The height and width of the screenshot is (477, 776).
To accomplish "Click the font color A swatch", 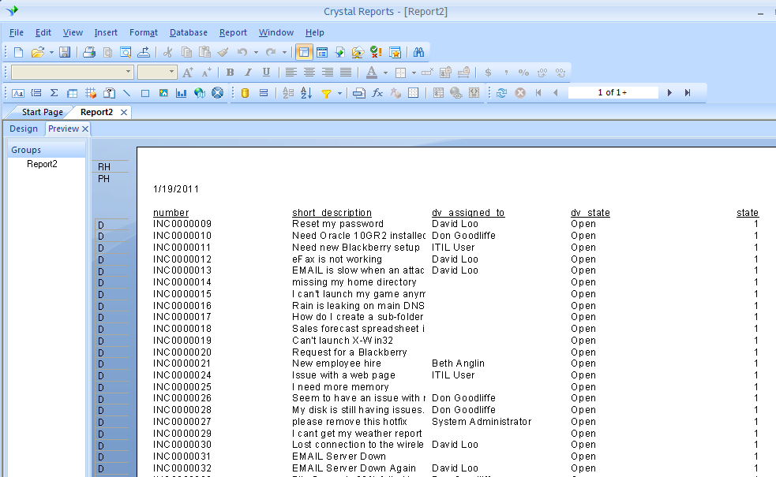I will coord(372,73).
